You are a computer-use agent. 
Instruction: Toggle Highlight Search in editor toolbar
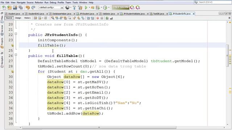[x=65, y=18]
